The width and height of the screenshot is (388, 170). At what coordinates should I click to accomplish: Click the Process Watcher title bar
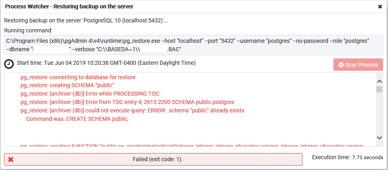coord(161,6)
